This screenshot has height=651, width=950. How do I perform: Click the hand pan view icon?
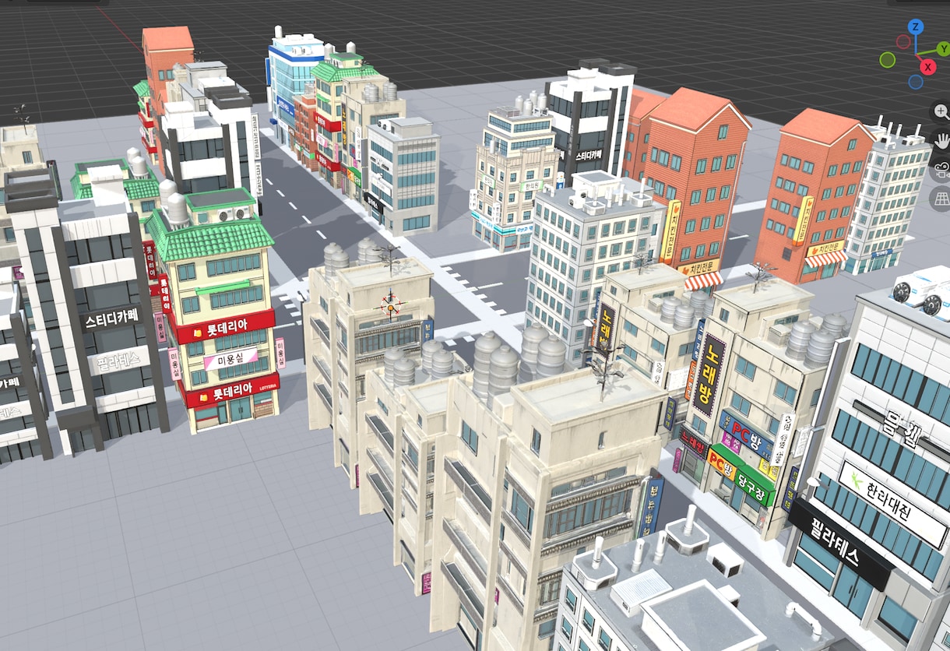pos(941,141)
